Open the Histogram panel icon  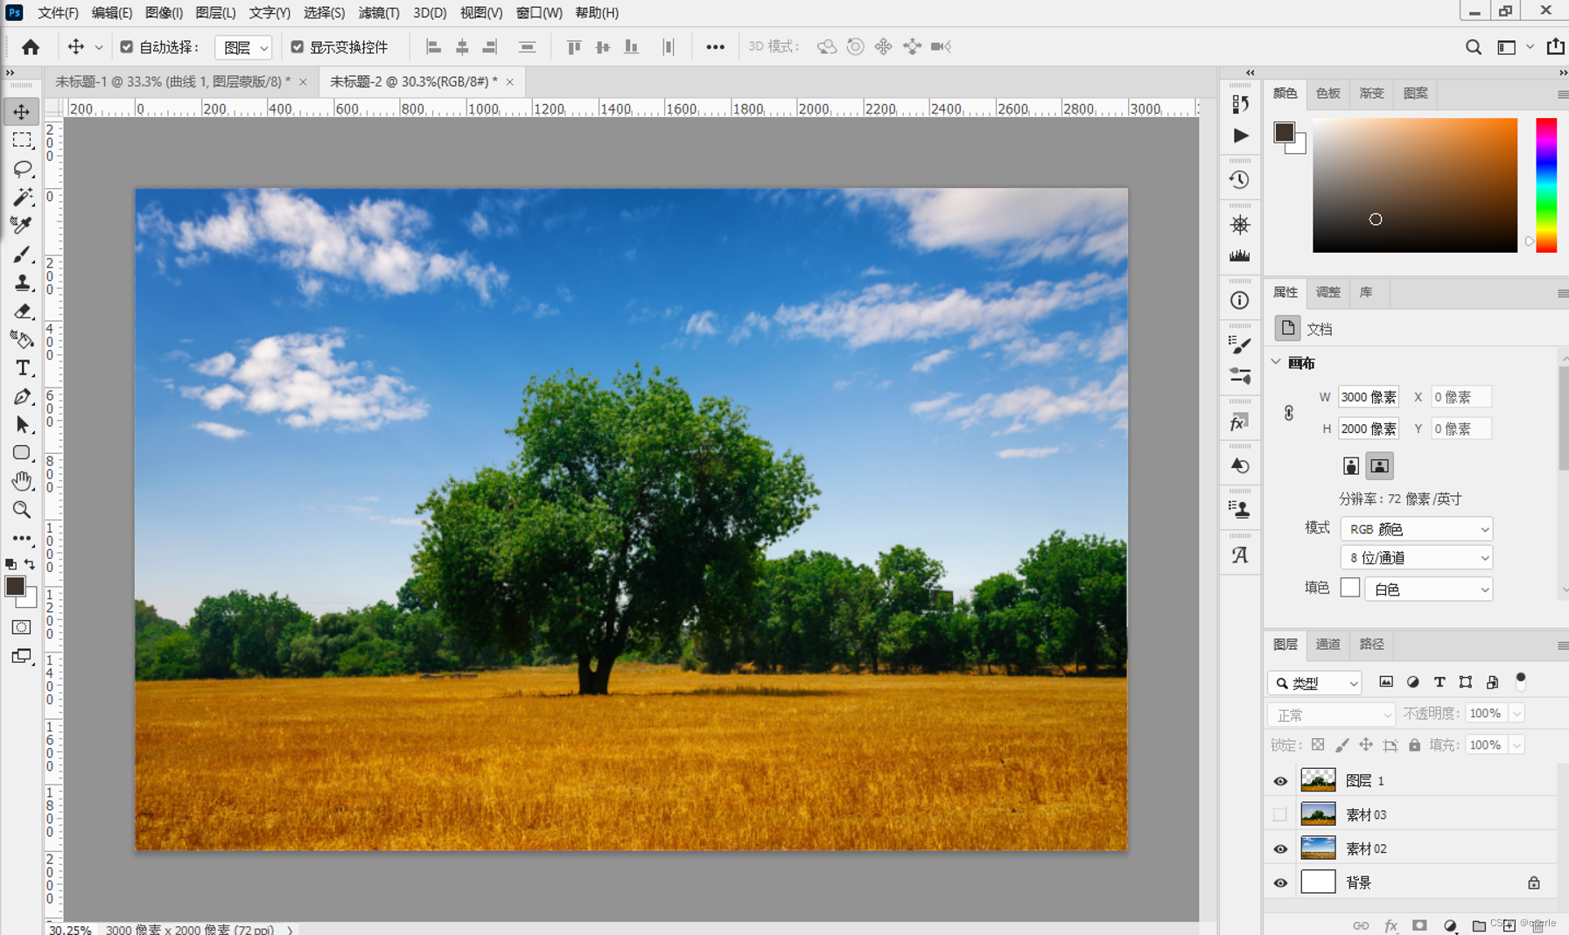pos(1239,255)
